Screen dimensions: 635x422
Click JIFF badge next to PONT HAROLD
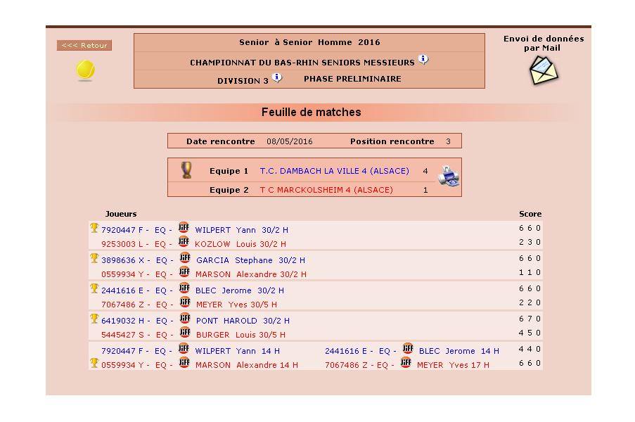(185, 318)
